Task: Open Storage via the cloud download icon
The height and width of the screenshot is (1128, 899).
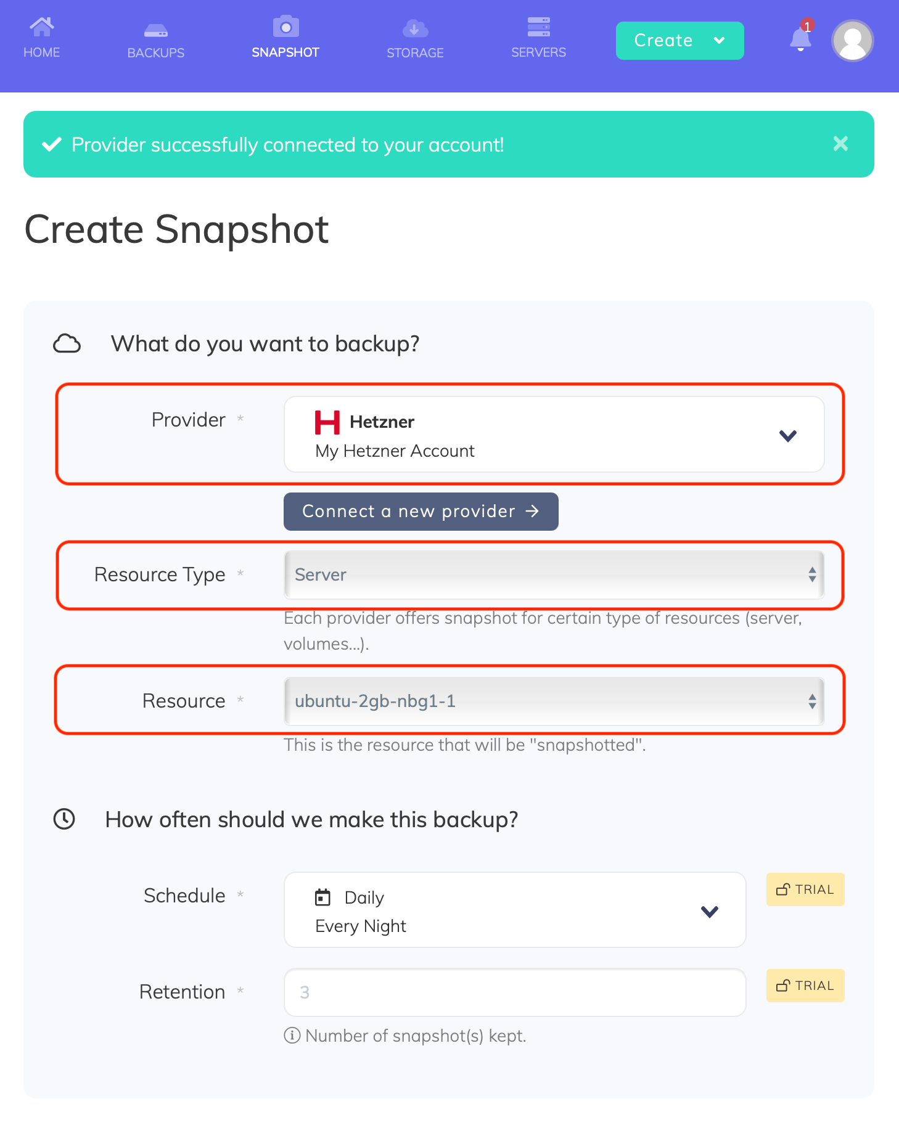Action: (x=414, y=27)
